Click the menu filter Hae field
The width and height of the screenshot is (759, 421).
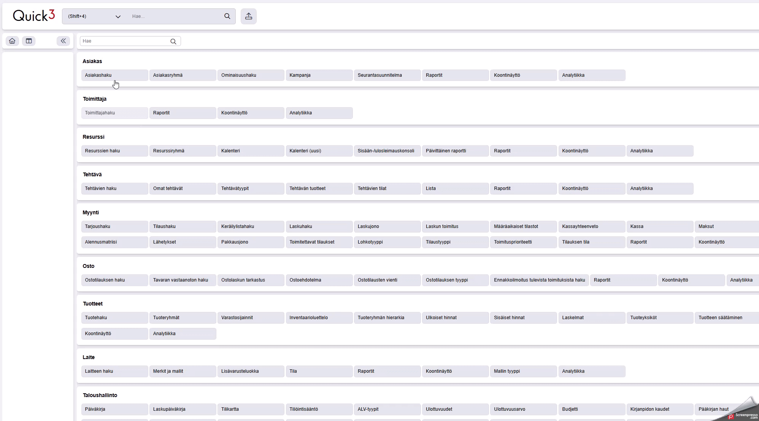(x=125, y=41)
